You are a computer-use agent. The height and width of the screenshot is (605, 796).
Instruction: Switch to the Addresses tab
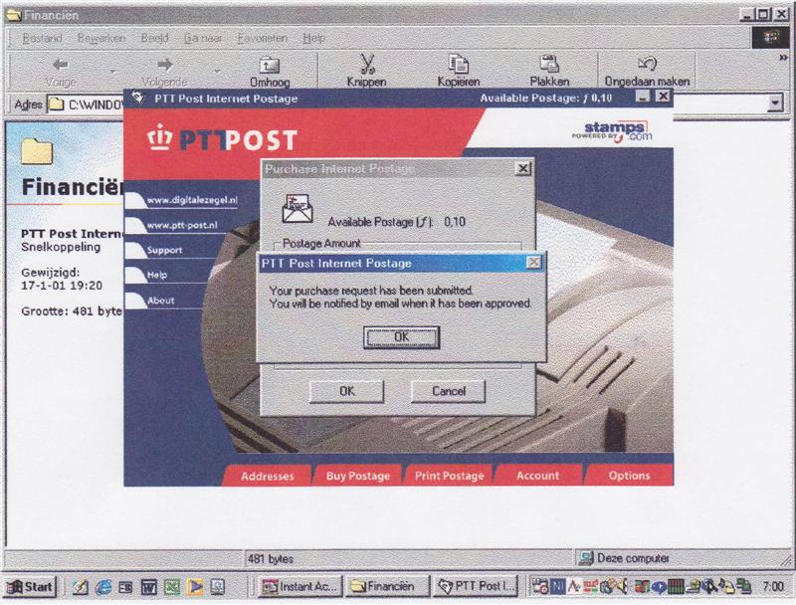267,476
